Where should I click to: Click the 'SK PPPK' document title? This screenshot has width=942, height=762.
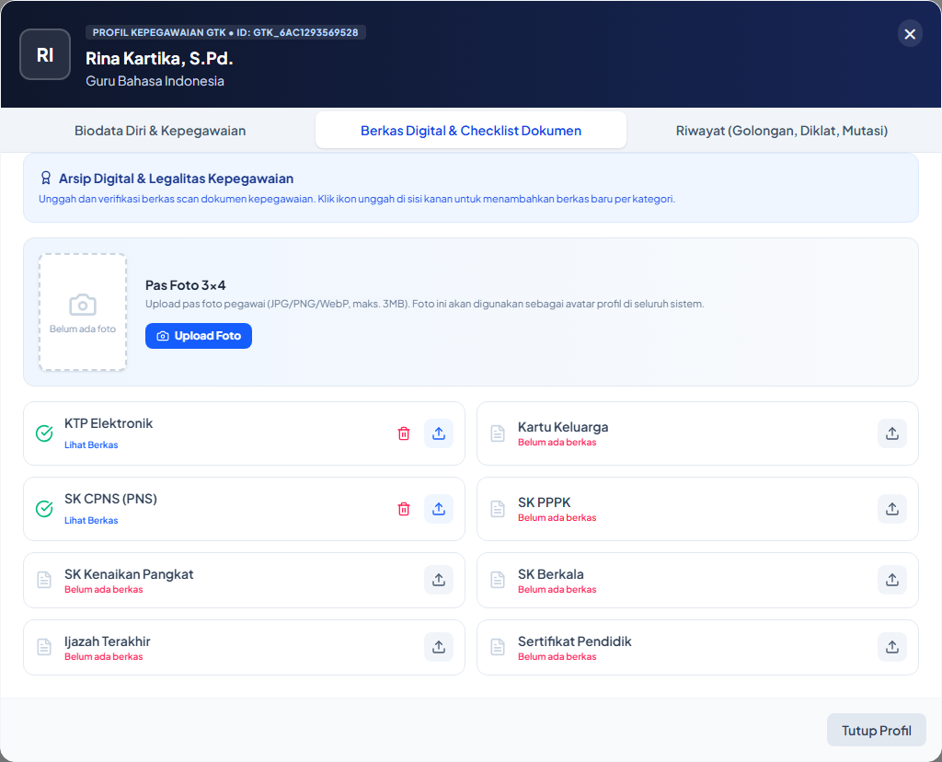[x=545, y=502]
